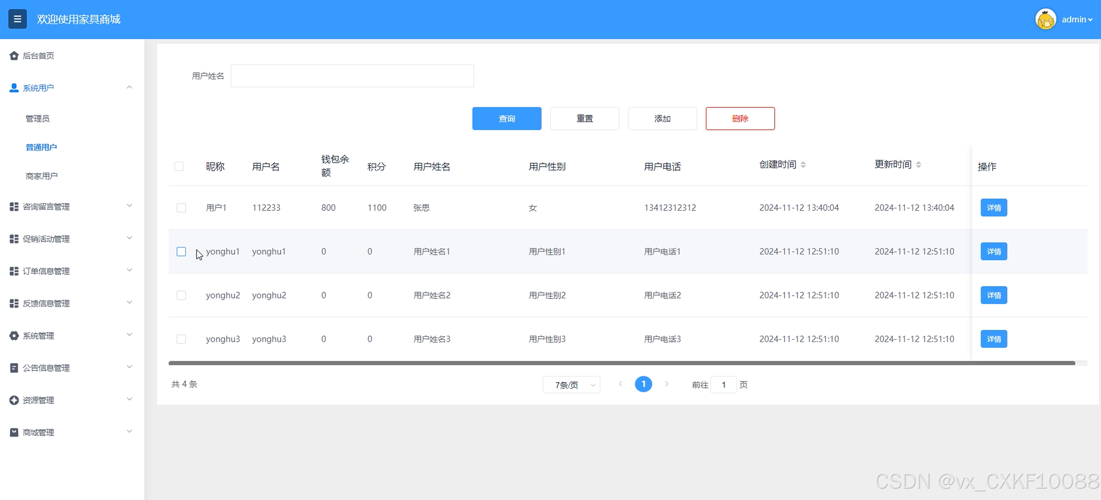Sort by 创建时间 using sort arrows
The image size is (1101, 500).
[803, 165]
